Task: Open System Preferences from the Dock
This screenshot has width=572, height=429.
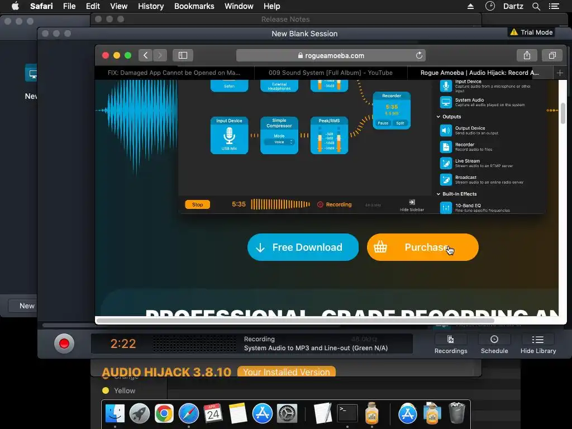Action: click(287, 414)
